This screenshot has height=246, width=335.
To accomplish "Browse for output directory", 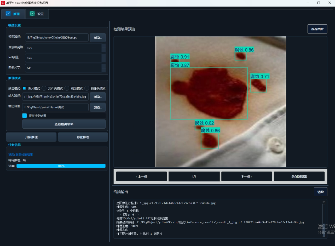I will pos(98,107).
